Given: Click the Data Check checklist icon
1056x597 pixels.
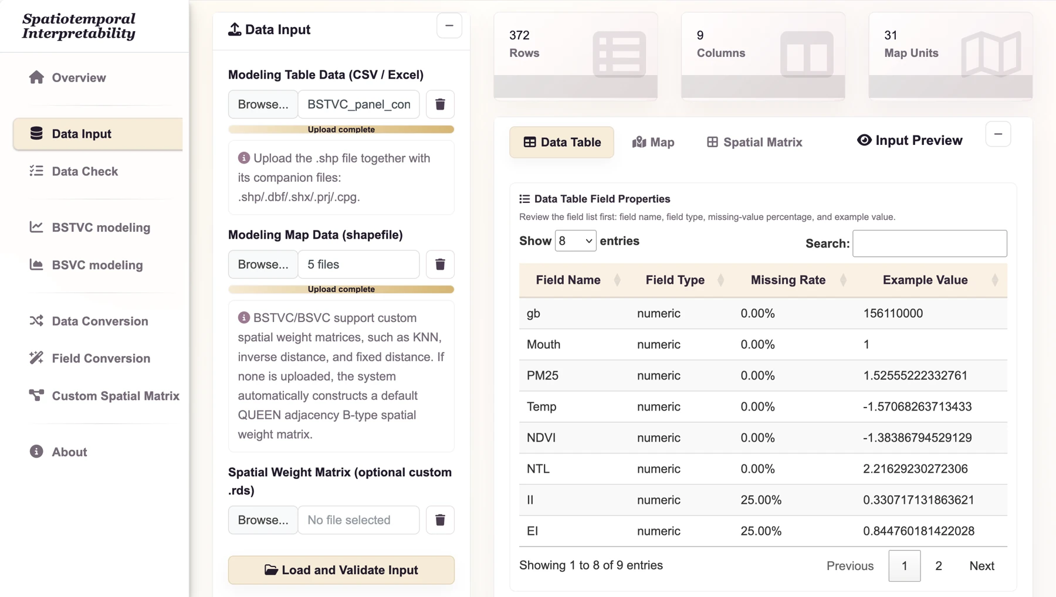Looking at the screenshot, I should click(x=36, y=171).
